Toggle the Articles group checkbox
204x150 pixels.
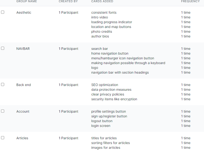coord(3,138)
